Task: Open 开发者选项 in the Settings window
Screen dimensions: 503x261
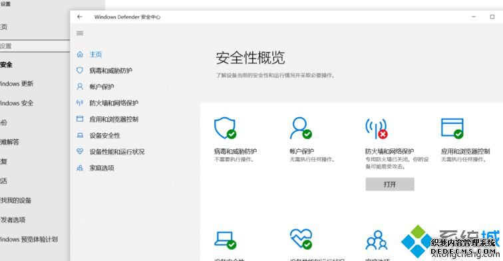Action: click(x=13, y=220)
